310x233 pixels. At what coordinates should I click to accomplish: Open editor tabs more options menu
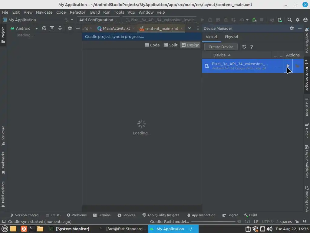(198, 28)
